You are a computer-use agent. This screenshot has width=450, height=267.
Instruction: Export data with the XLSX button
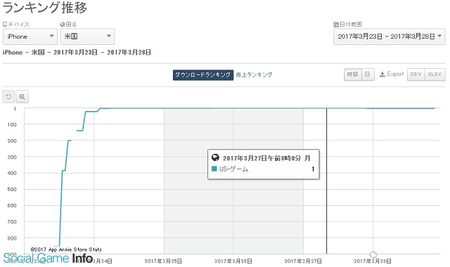[435, 74]
